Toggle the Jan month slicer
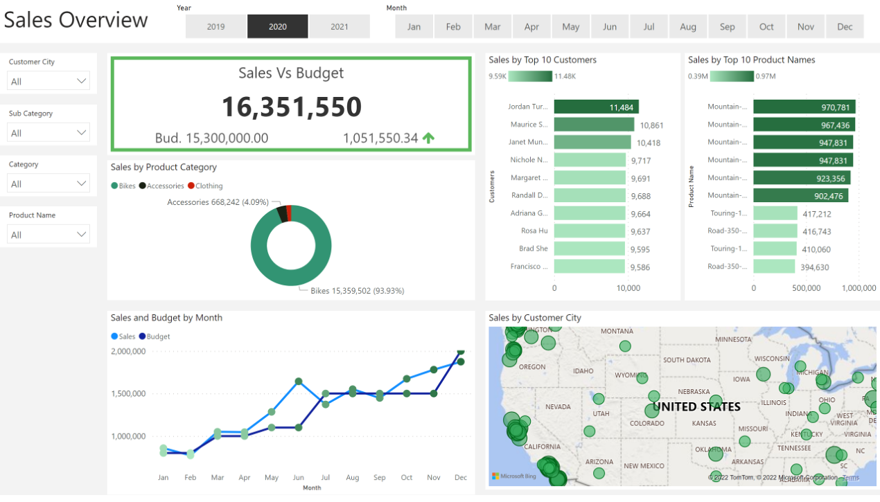The height and width of the screenshot is (502, 880). (414, 27)
